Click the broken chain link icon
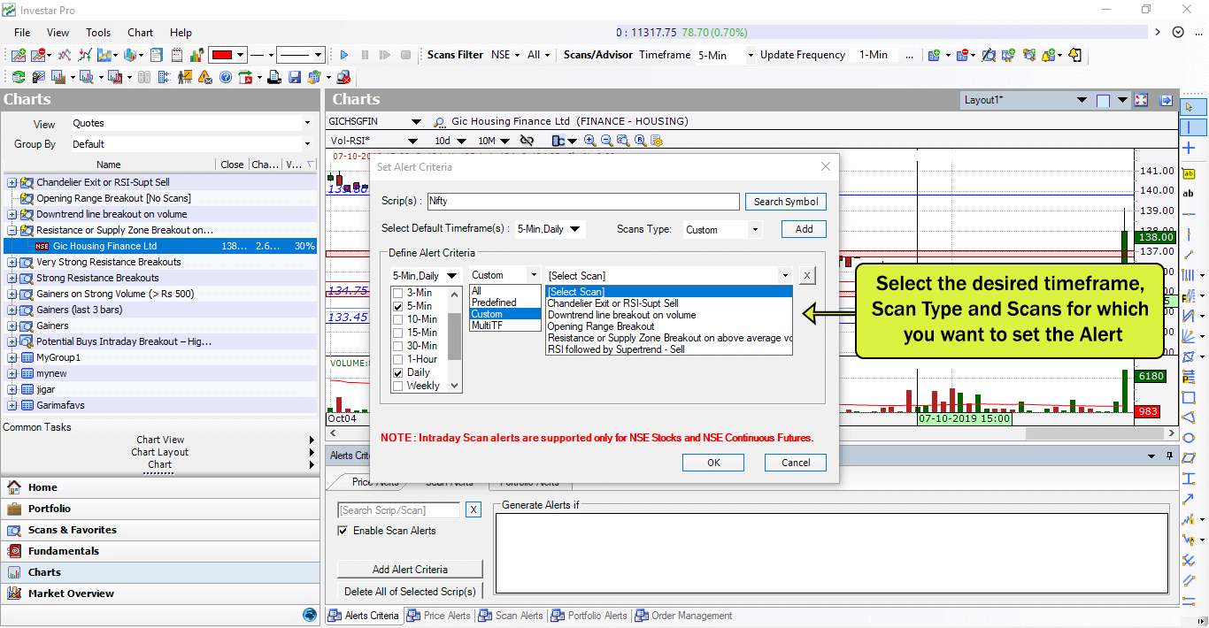Viewport: 1209px width, 628px height. tap(527, 141)
